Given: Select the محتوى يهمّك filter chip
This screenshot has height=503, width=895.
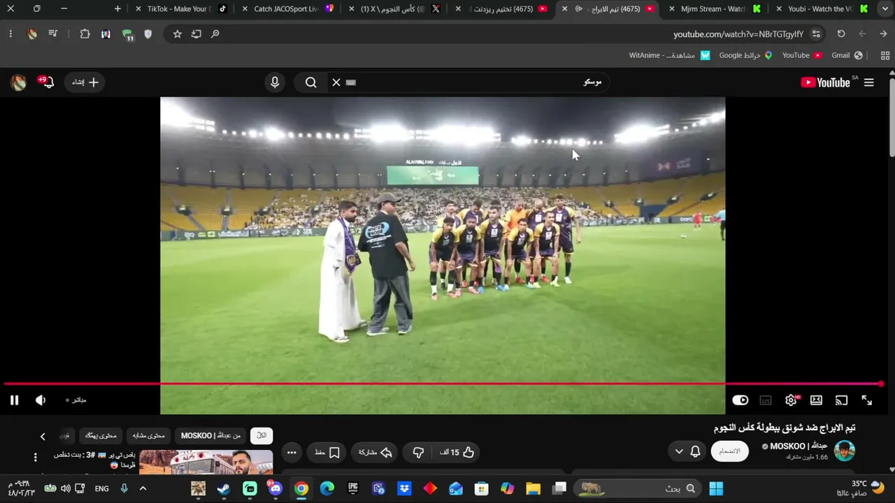Looking at the screenshot, I should coord(101,435).
